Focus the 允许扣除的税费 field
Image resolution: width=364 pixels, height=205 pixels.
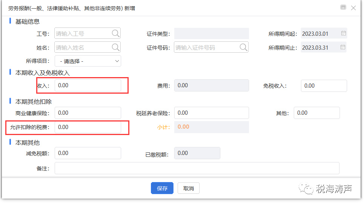(88, 127)
